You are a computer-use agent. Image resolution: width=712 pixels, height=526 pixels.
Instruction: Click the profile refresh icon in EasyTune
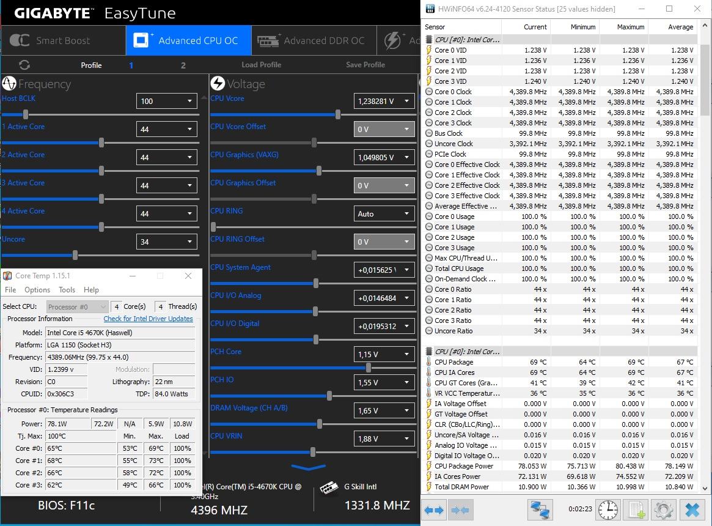[24, 65]
